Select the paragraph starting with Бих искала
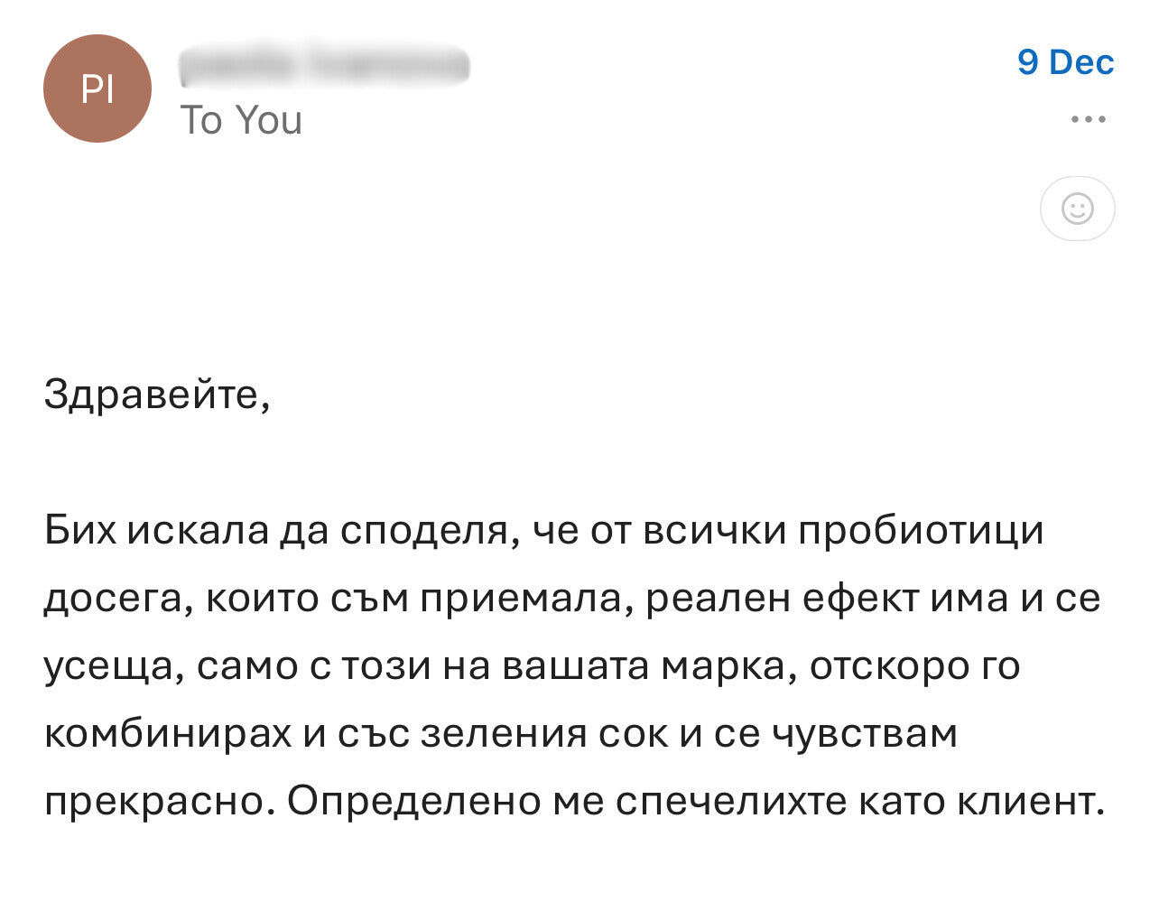Image resolution: width=1159 pixels, height=902 pixels. 542,532
